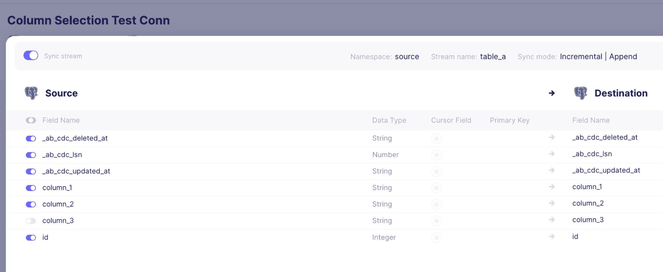Click source field name column_2
The height and width of the screenshot is (272, 663).
coord(58,204)
